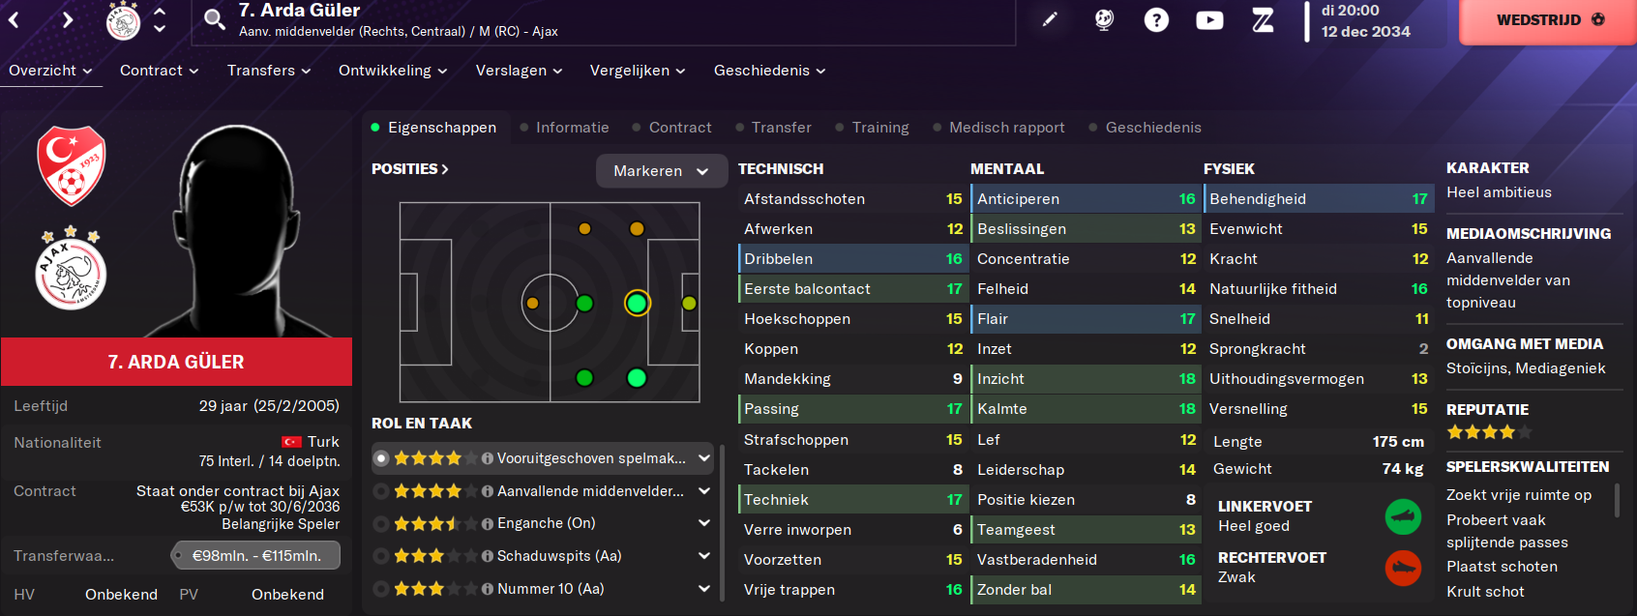Expand the Vooruitgeschoven spelmaker role chevron
1637x616 pixels.
[x=704, y=458]
